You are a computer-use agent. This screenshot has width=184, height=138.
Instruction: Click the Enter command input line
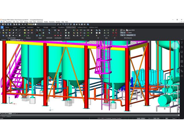pos(29,116)
